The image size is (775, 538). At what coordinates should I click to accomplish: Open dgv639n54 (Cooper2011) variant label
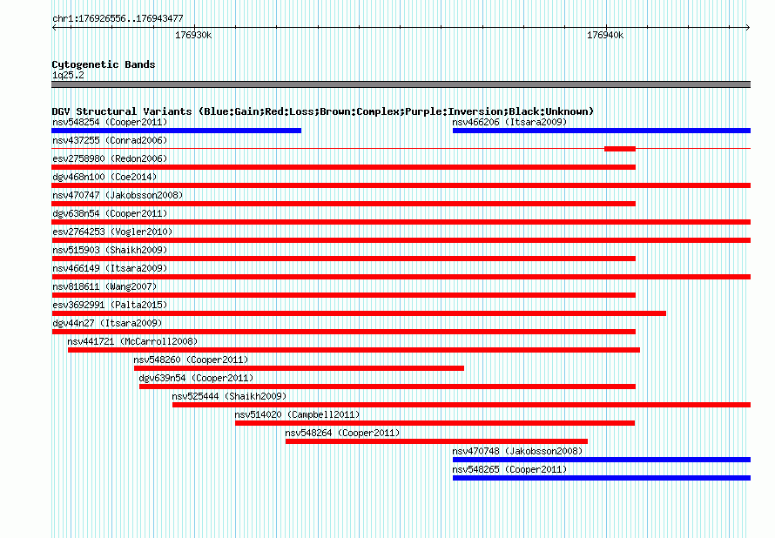point(196,378)
